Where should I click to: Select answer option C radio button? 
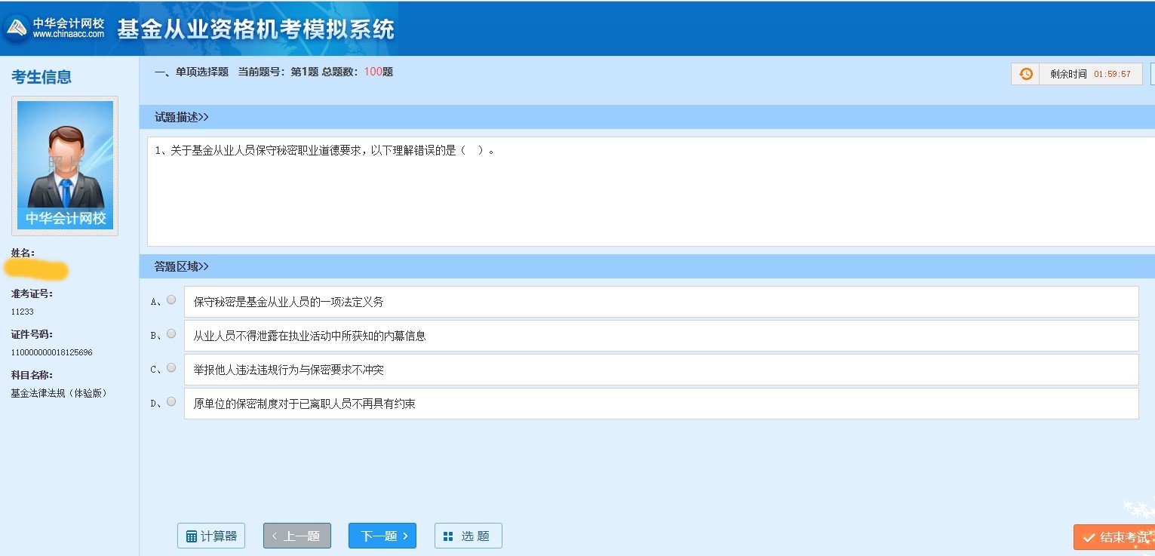pyautogui.click(x=171, y=368)
